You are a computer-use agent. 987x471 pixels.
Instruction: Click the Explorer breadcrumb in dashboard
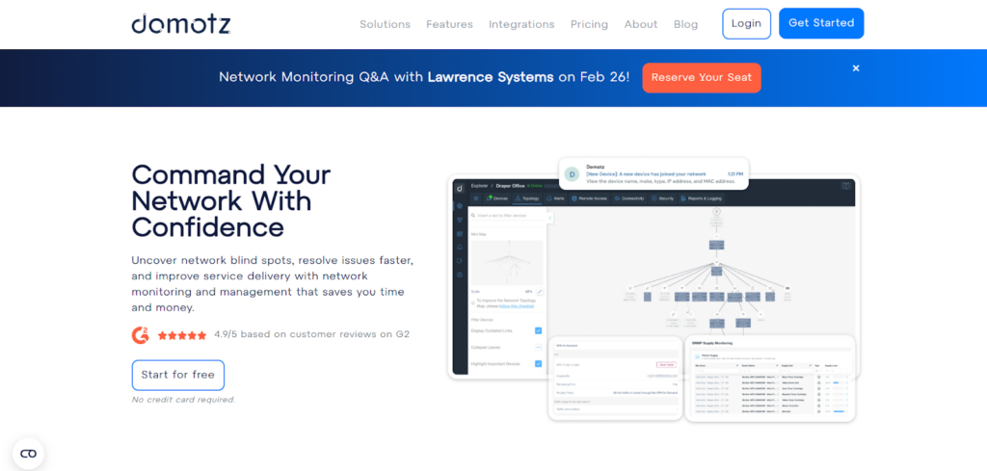pyautogui.click(x=480, y=186)
